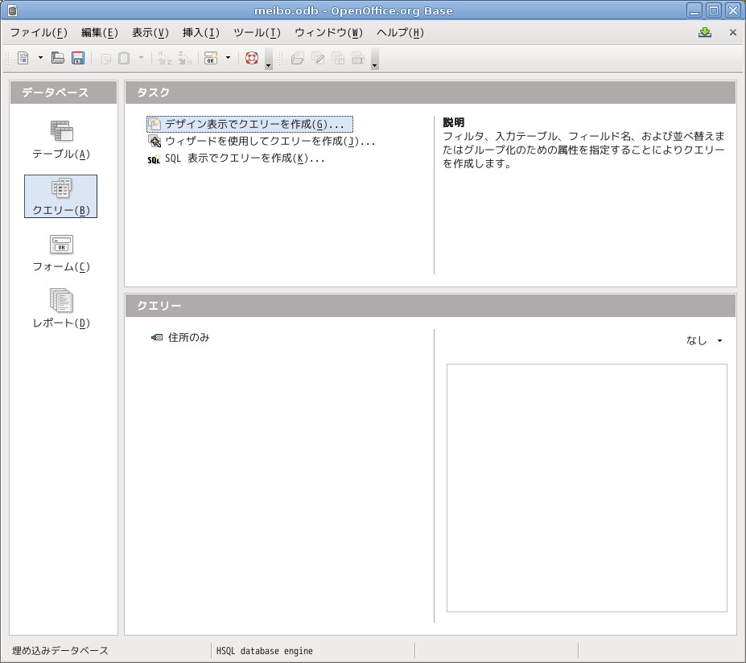Open the Forms section icon
This screenshot has height=663, width=746.
pyautogui.click(x=61, y=253)
